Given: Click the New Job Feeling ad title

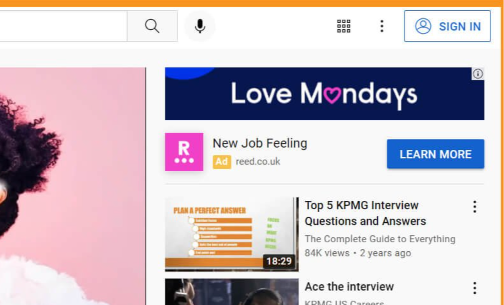Looking at the screenshot, I should pos(260,143).
